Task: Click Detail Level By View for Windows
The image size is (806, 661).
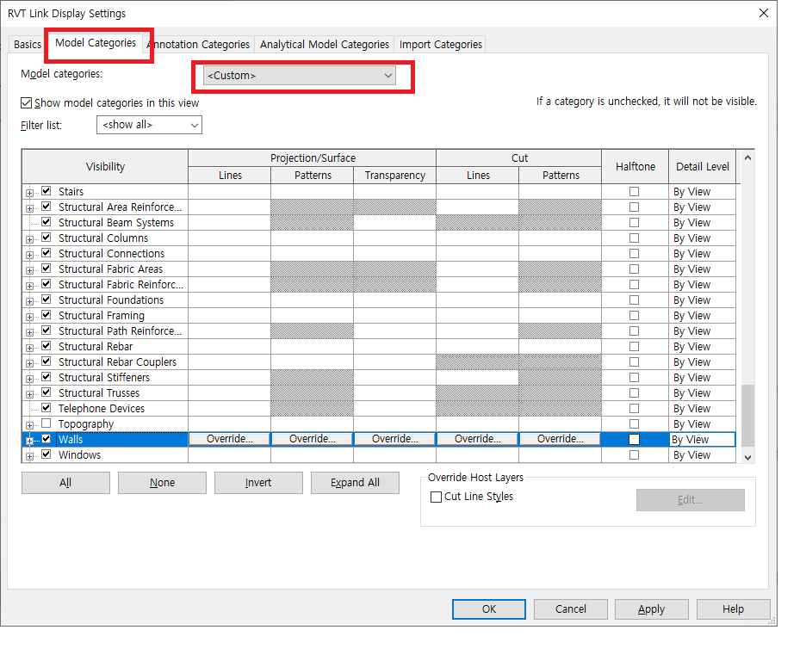Action: (x=702, y=455)
